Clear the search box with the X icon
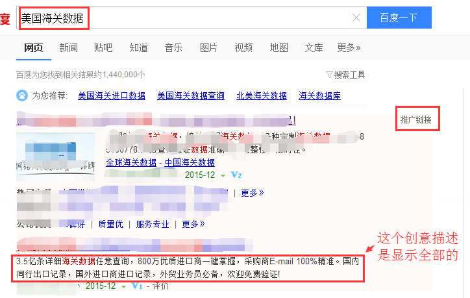 click(356, 18)
